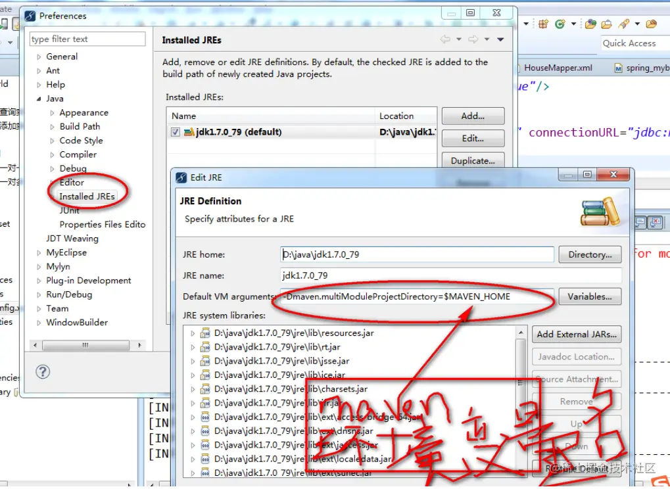Expand the General preferences node
The width and height of the screenshot is (670, 489).
coord(39,57)
